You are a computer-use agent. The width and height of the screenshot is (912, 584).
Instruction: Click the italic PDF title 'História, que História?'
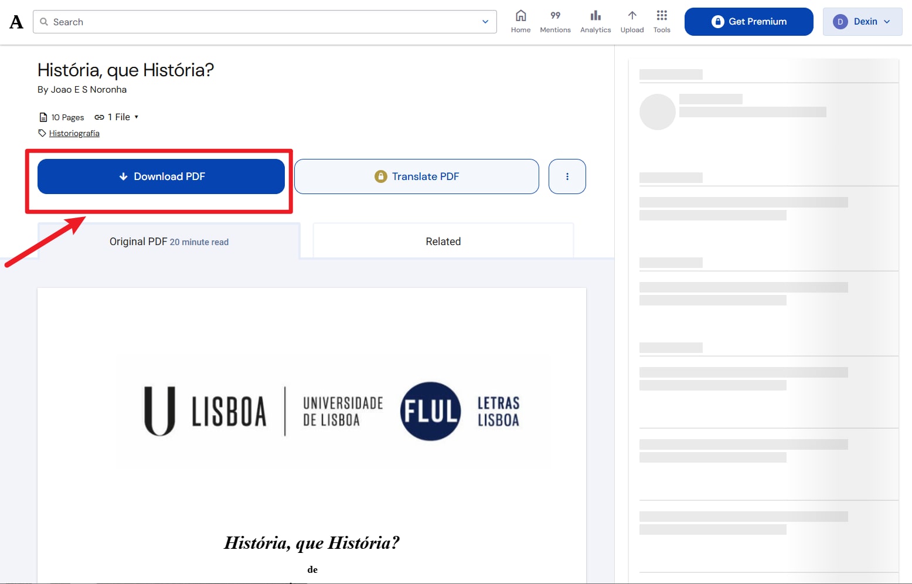[x=312, y=543]
